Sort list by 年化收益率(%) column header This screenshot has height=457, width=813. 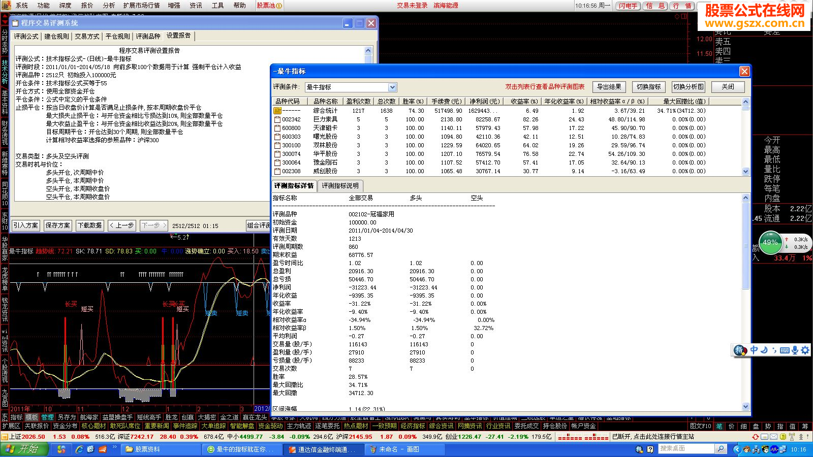(x=564, y=101)
